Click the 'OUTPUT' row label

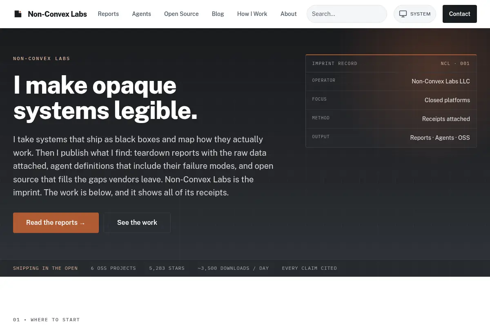coord(321,137)
